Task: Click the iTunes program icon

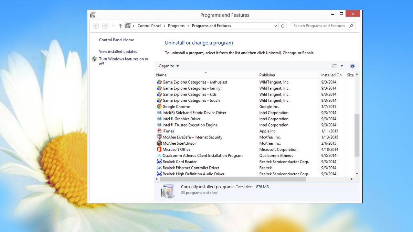Action: click(159, 131)
